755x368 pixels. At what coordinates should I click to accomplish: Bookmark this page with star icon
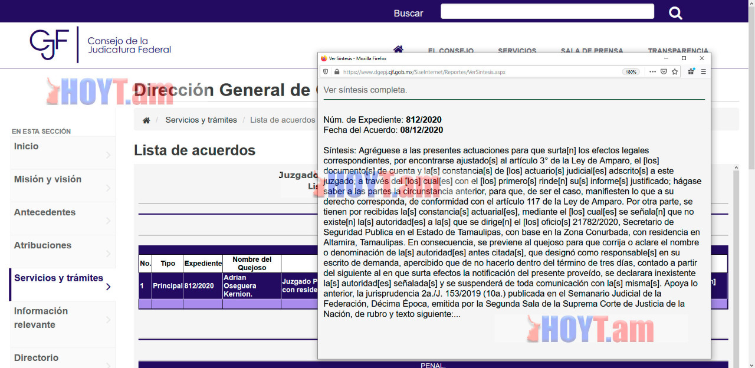(x=675, y=72)
